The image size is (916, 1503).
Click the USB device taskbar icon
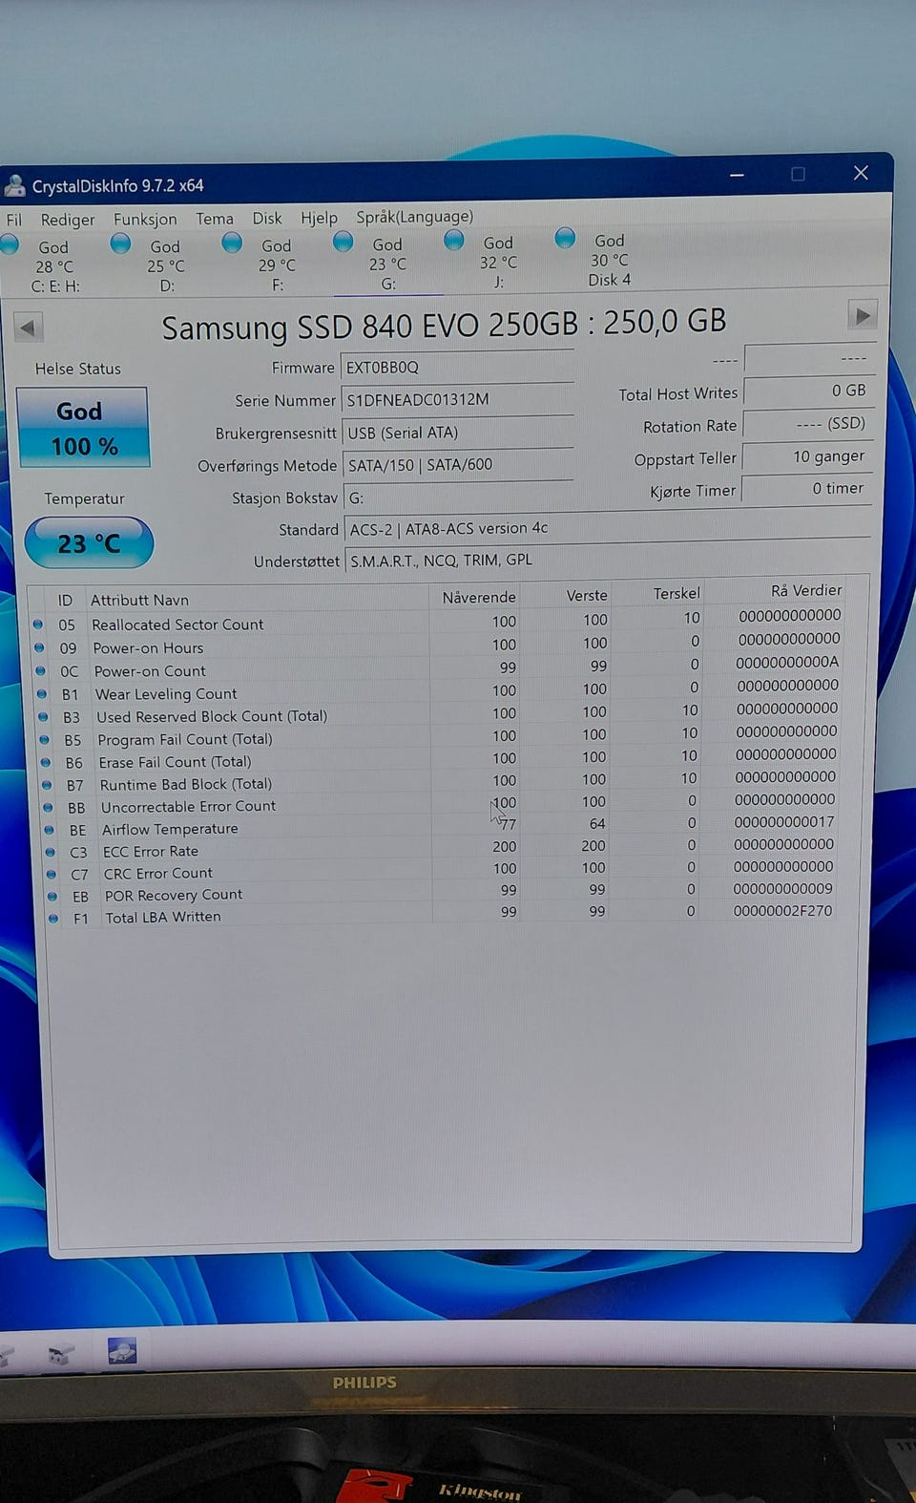point(60,1354)
